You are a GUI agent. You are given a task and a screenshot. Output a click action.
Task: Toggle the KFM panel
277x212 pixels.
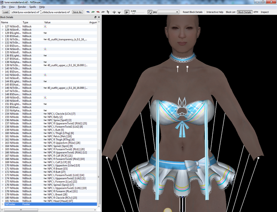[x=256, y=12]
